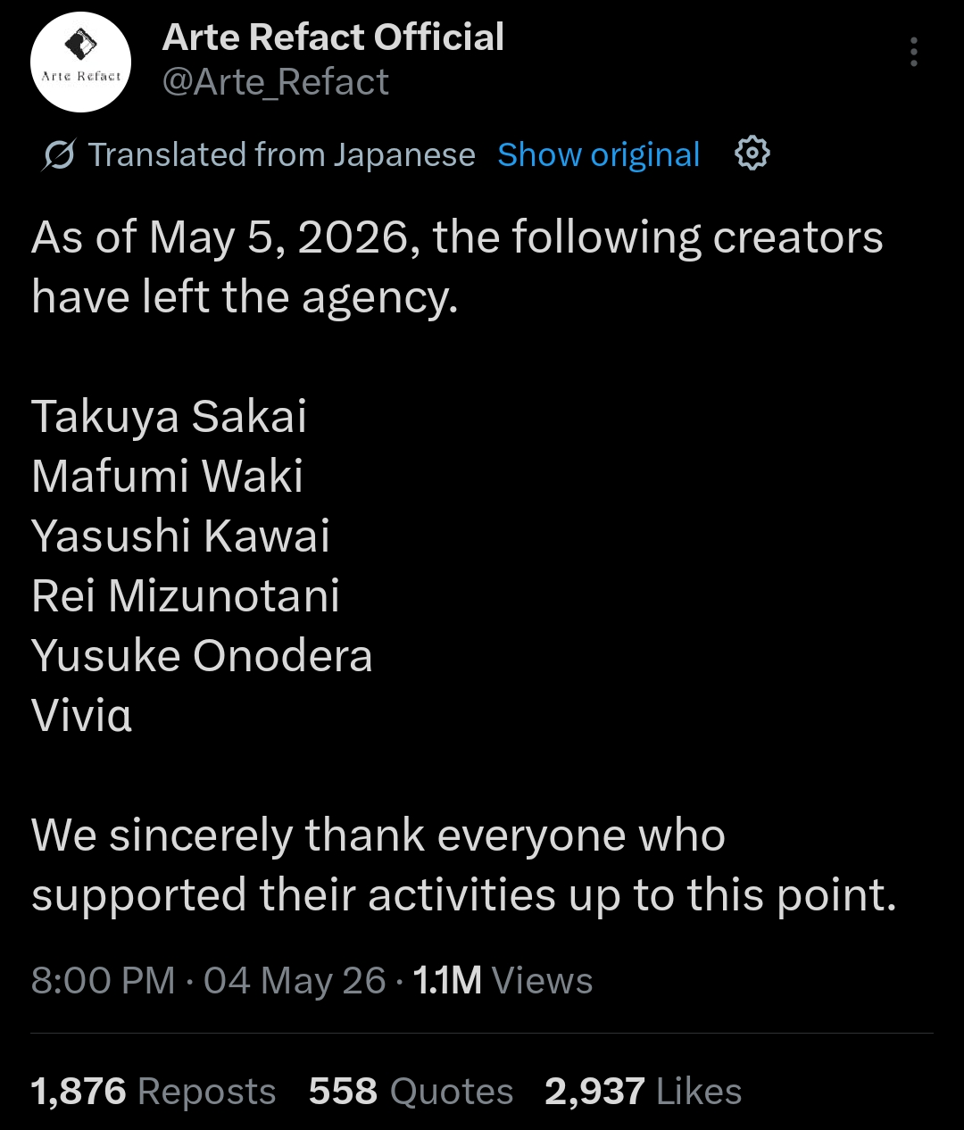View the 1,876 Reposts list
This screenshot has width=964, height=1130.
click(154, 1091)
